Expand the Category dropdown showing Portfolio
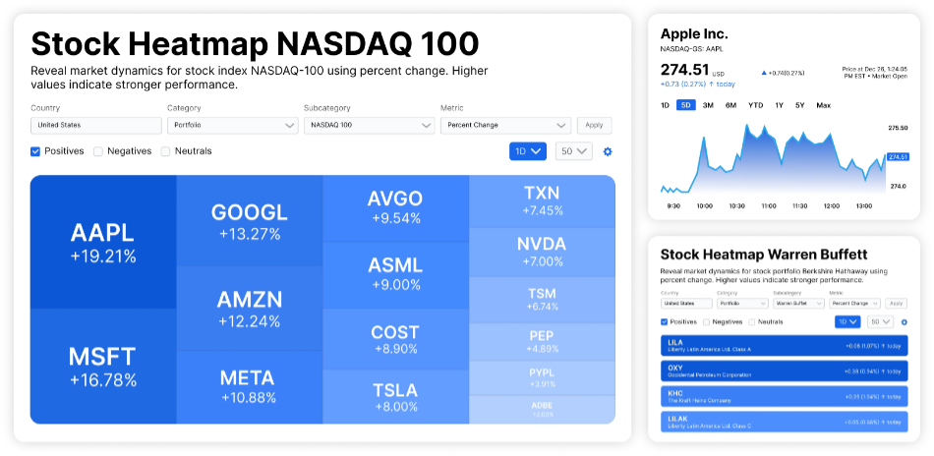The height and width of the screenshot is (456, 934). click(x=233, y=126)
